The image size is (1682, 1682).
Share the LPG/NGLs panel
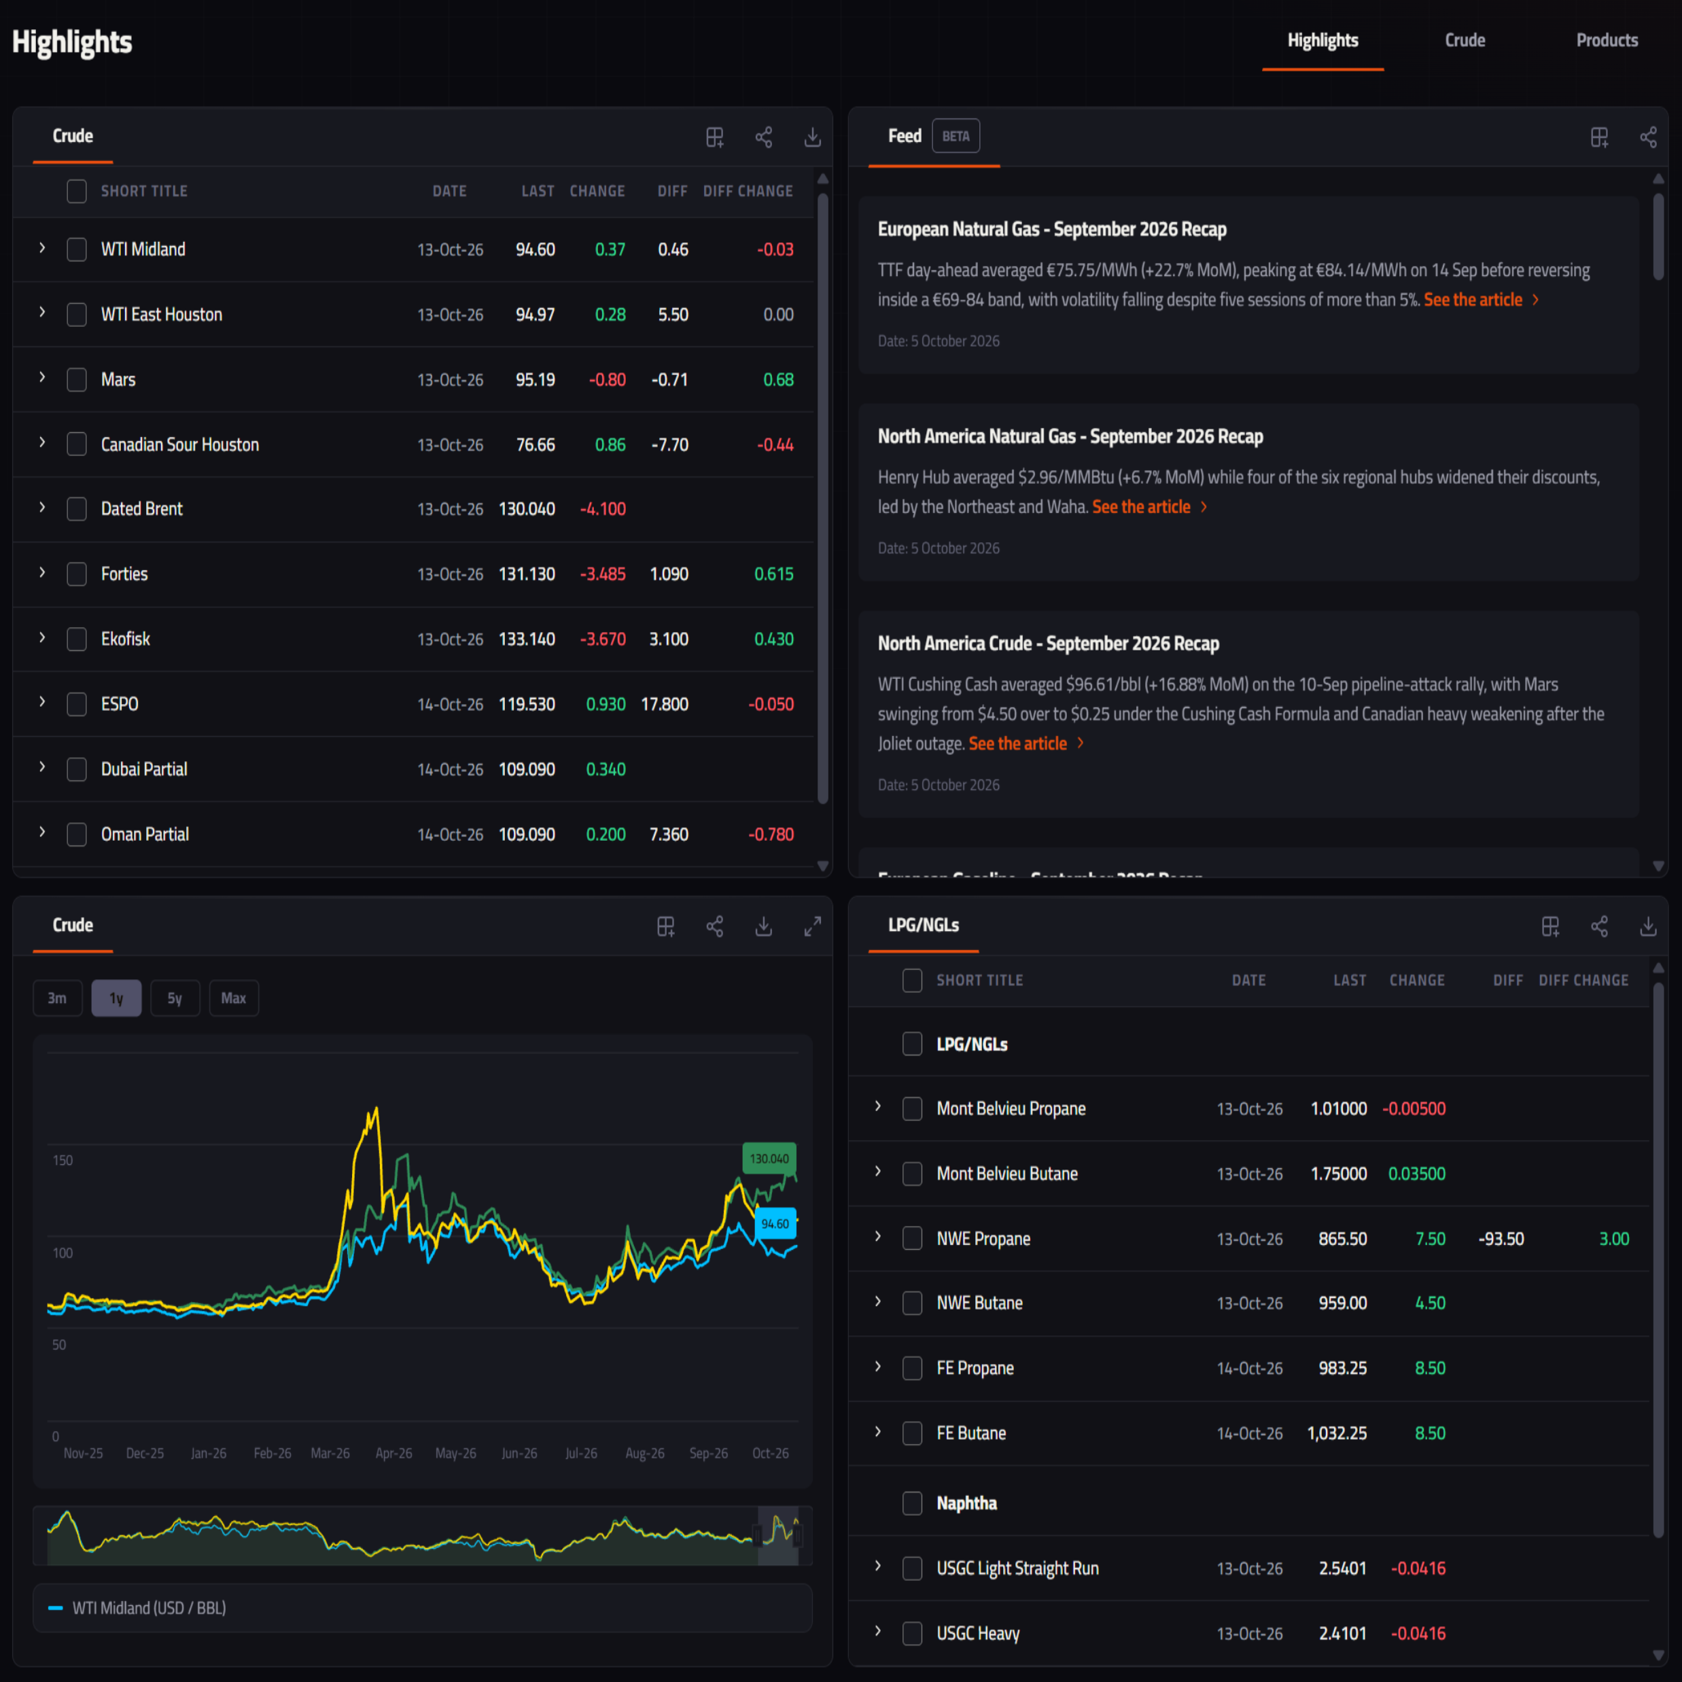click(1599, 926)
